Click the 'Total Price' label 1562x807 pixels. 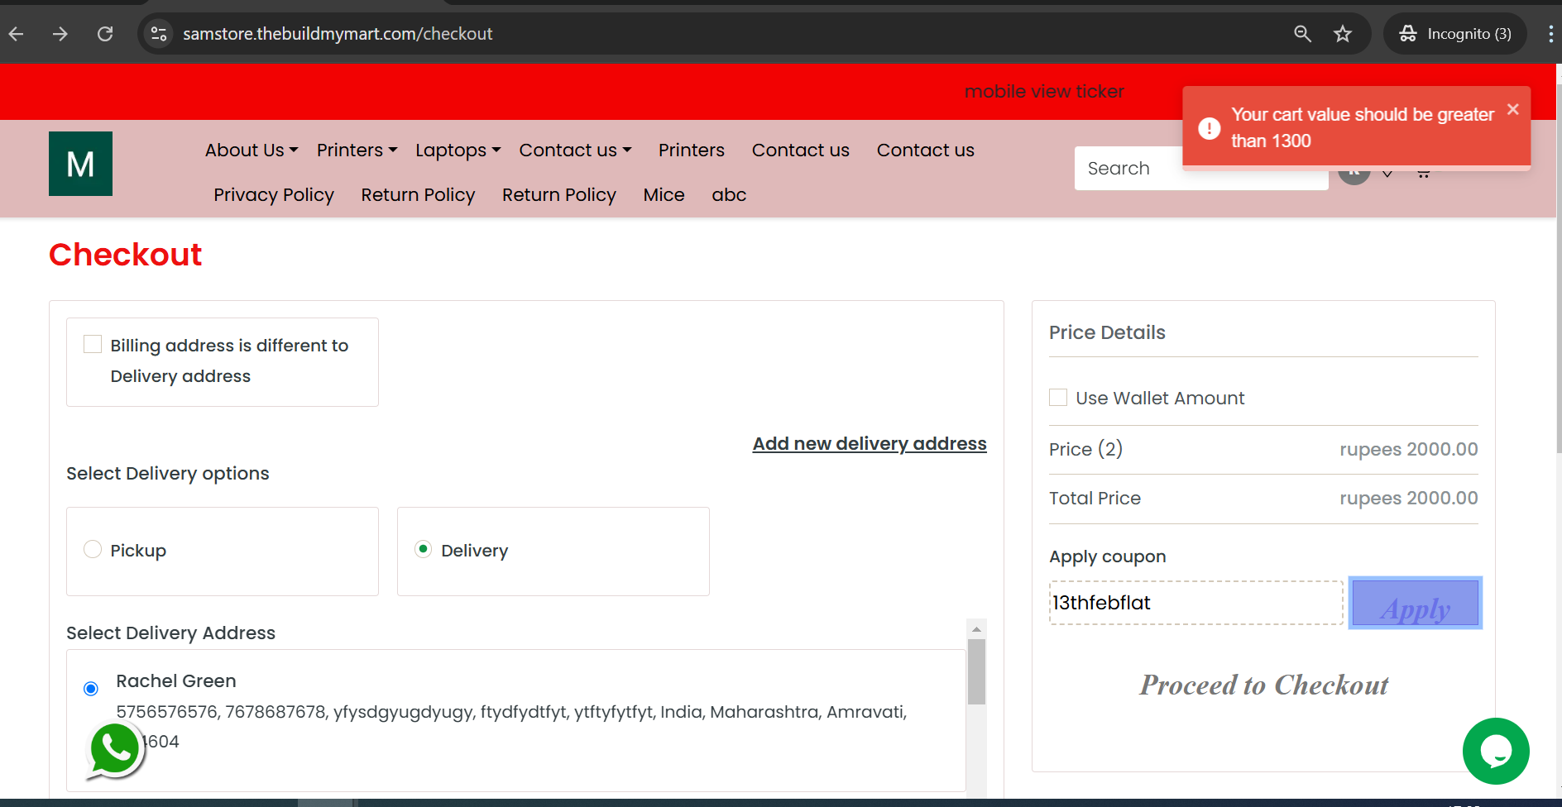(x=1095, y=499)
